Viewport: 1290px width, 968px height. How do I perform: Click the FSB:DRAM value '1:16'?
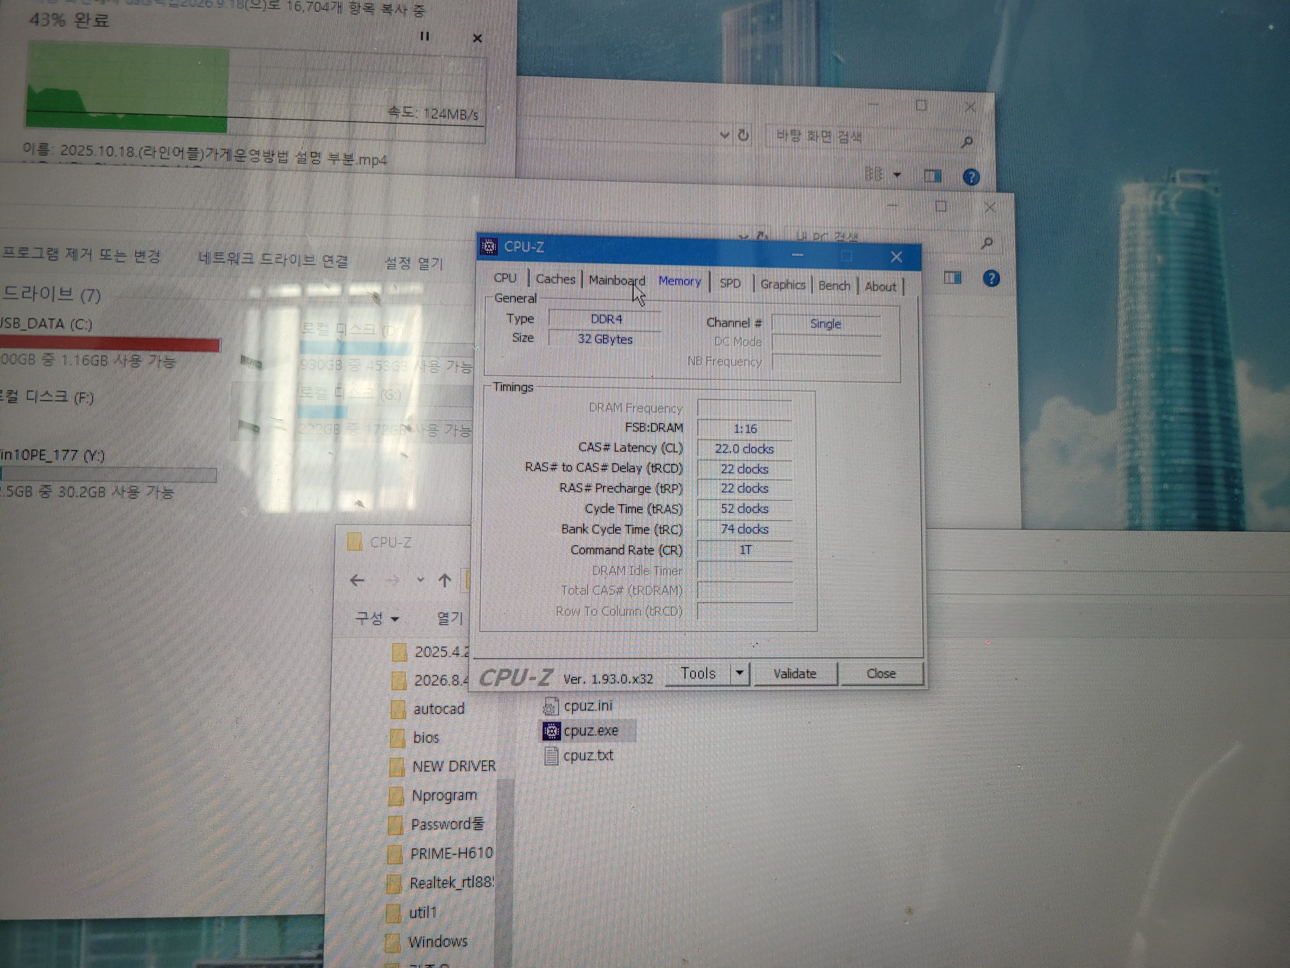click(x=745, y=429)
